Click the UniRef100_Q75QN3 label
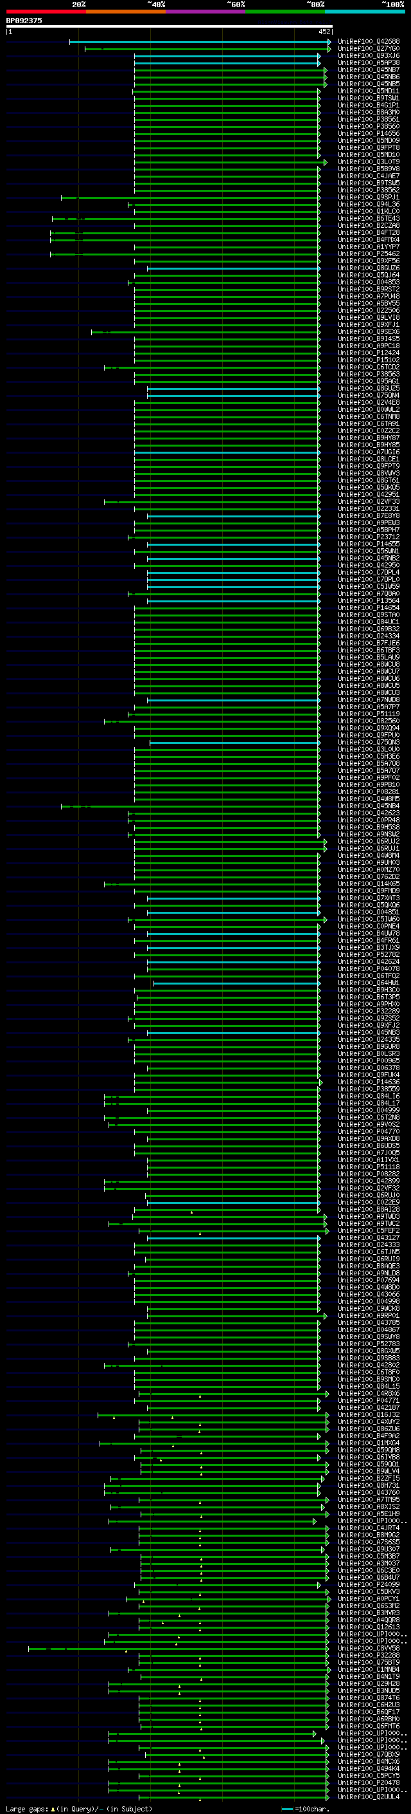 [x=369, y=742]
